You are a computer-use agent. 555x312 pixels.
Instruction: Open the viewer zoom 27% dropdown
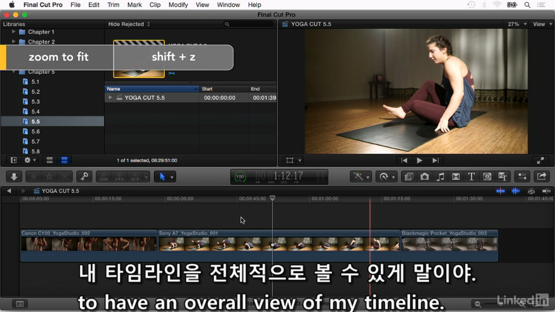pyautogui.click(x=517, y=24)
